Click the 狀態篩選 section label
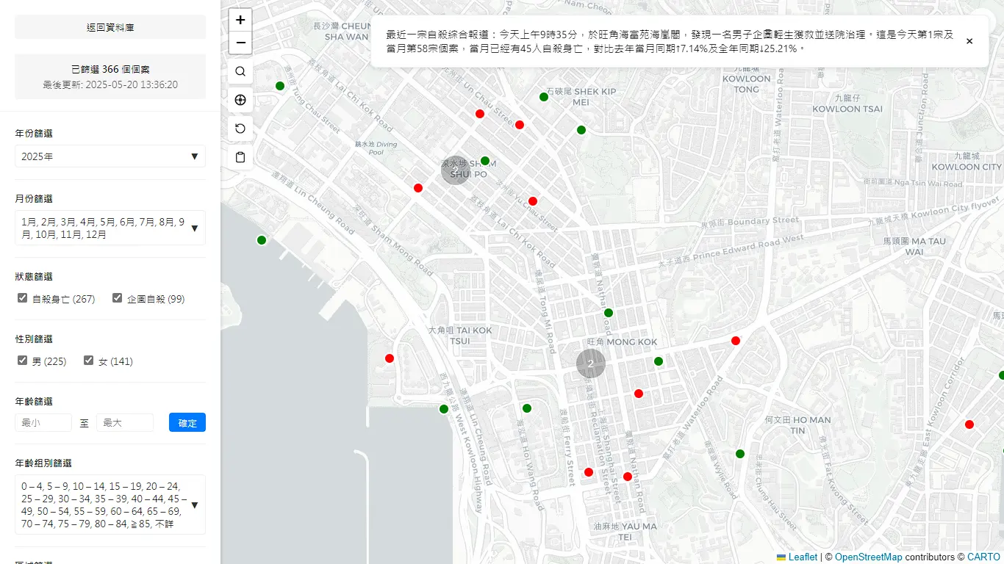The height and width of the screenshot is (564, 1004). point(34,277)
